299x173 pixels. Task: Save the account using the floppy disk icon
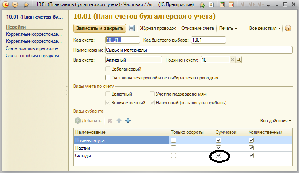click(x=131, y=28)
